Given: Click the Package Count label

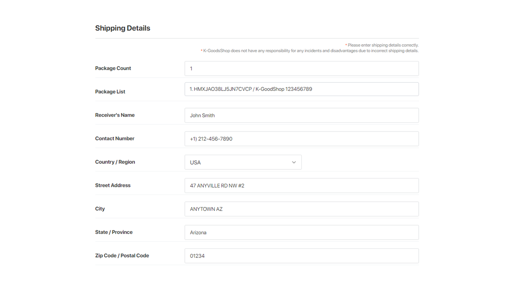Looking at the screenshot, I should pos(113,68).
